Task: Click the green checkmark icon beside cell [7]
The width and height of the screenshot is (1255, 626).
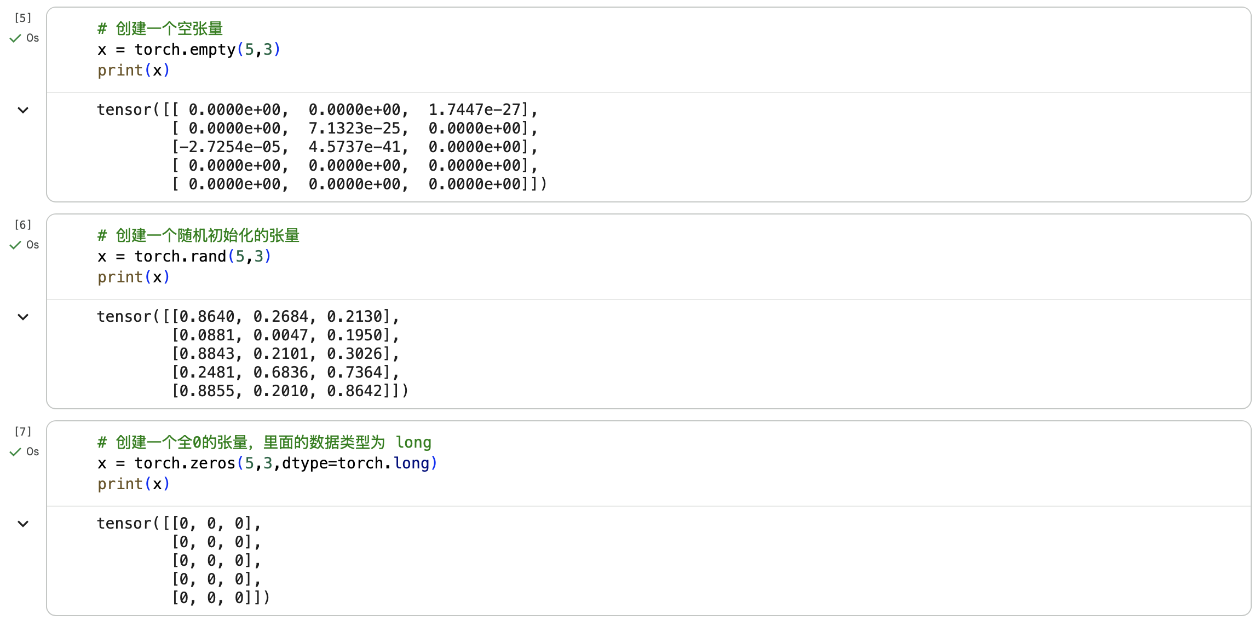Action: tap(15, 452)
